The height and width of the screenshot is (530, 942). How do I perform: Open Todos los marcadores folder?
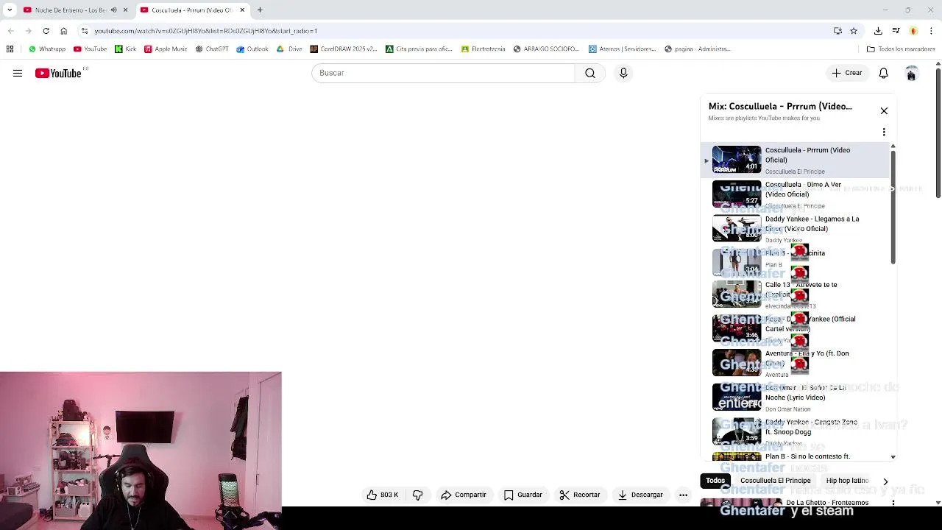pos(901,49)
